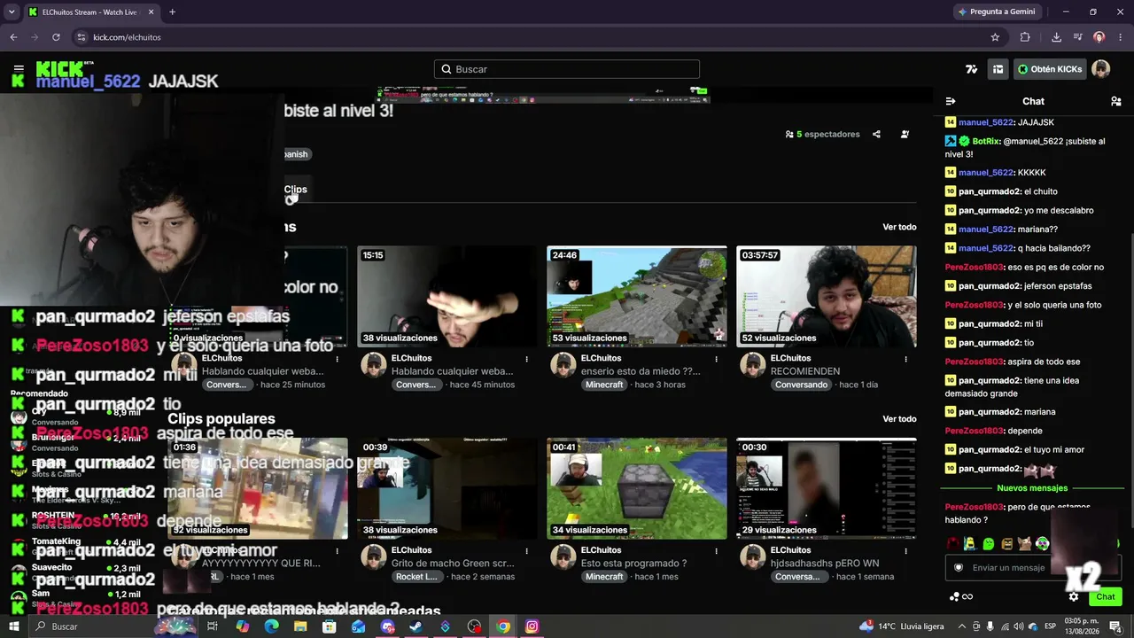Open options for the hjdsadhasdhs clip

[905, 551]
